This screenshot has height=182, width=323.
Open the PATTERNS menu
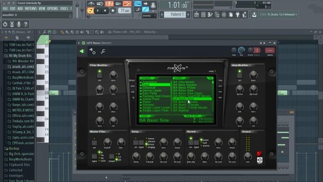point(31,9)
